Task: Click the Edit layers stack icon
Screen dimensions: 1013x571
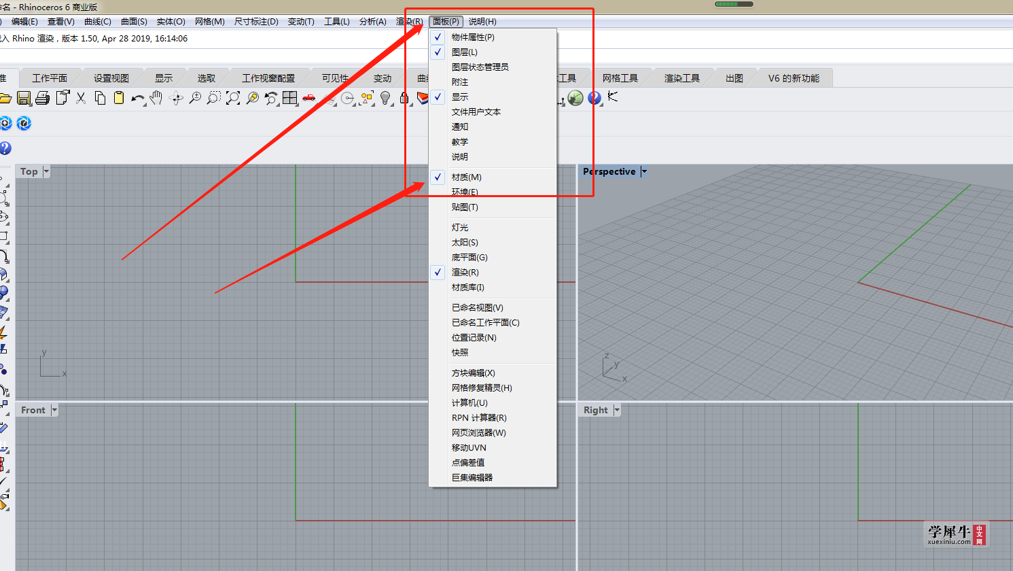Action: [423, 99]
